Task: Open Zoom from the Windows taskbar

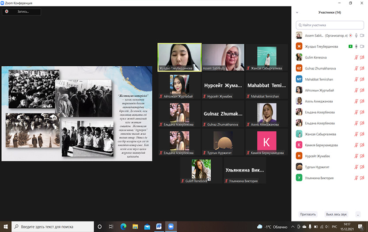Action: coord(171,227)
